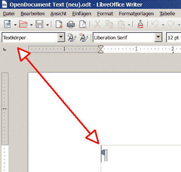The width and height of the screenshot is (181, 172).
Task: Expand the Paste dropdown arrow
Action: (x=129, y=25)
